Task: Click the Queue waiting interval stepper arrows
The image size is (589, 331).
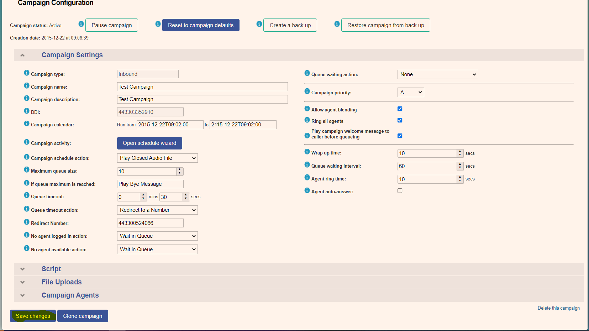Action: coord(460,166)
